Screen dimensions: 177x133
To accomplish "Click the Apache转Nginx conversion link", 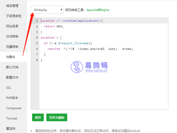I will click(x=98, y=10).
